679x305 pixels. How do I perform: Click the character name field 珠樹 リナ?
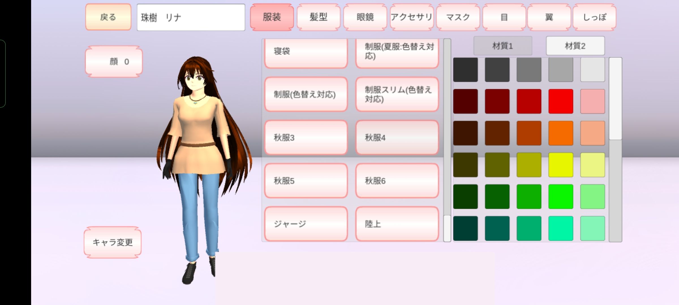point(191,17)
